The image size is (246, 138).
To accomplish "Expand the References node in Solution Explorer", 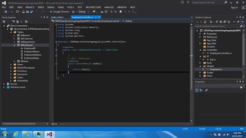I will 200,37.
